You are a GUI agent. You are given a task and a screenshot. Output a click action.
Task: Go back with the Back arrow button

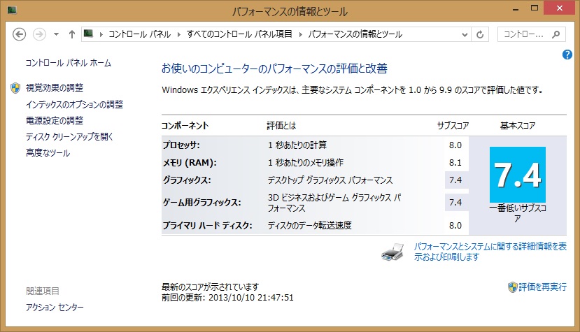[19, 34]
